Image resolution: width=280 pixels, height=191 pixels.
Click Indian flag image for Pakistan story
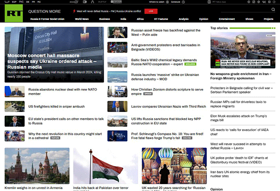click(x=105, y=166)
